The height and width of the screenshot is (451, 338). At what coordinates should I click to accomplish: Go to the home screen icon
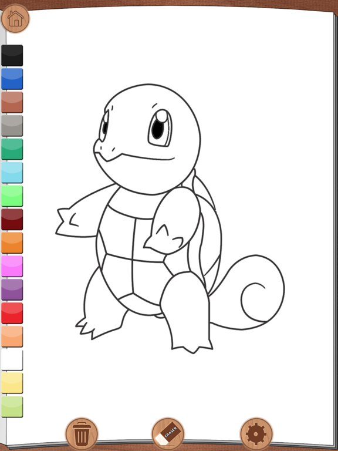pos(15,18)
